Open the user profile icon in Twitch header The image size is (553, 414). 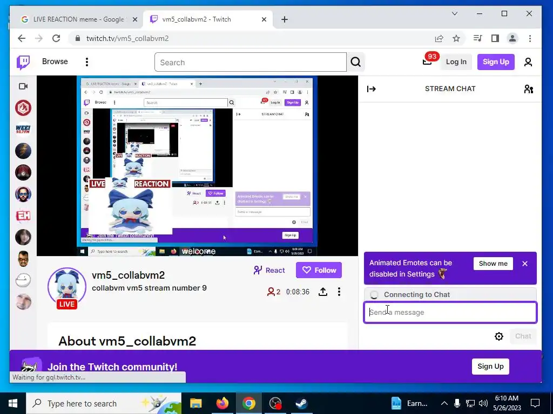[x=528, y=62]
